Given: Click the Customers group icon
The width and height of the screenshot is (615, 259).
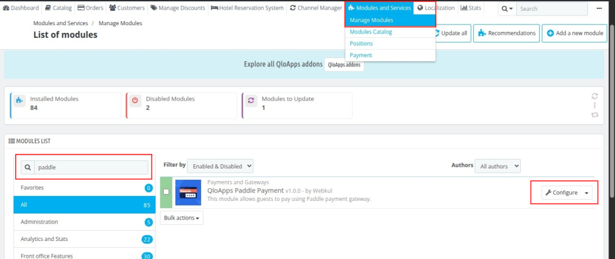Looking at the screenshot, I should 112,8.
